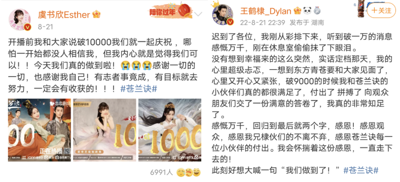Click the Pepsi bottle ad icon

(x=361, y=10)
